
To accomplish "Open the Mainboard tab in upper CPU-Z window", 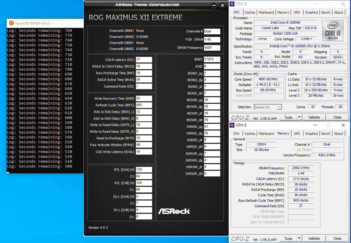I will pos(266,12).
